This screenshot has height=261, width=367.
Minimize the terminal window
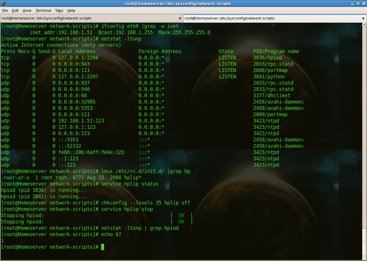tap(352, 3)
